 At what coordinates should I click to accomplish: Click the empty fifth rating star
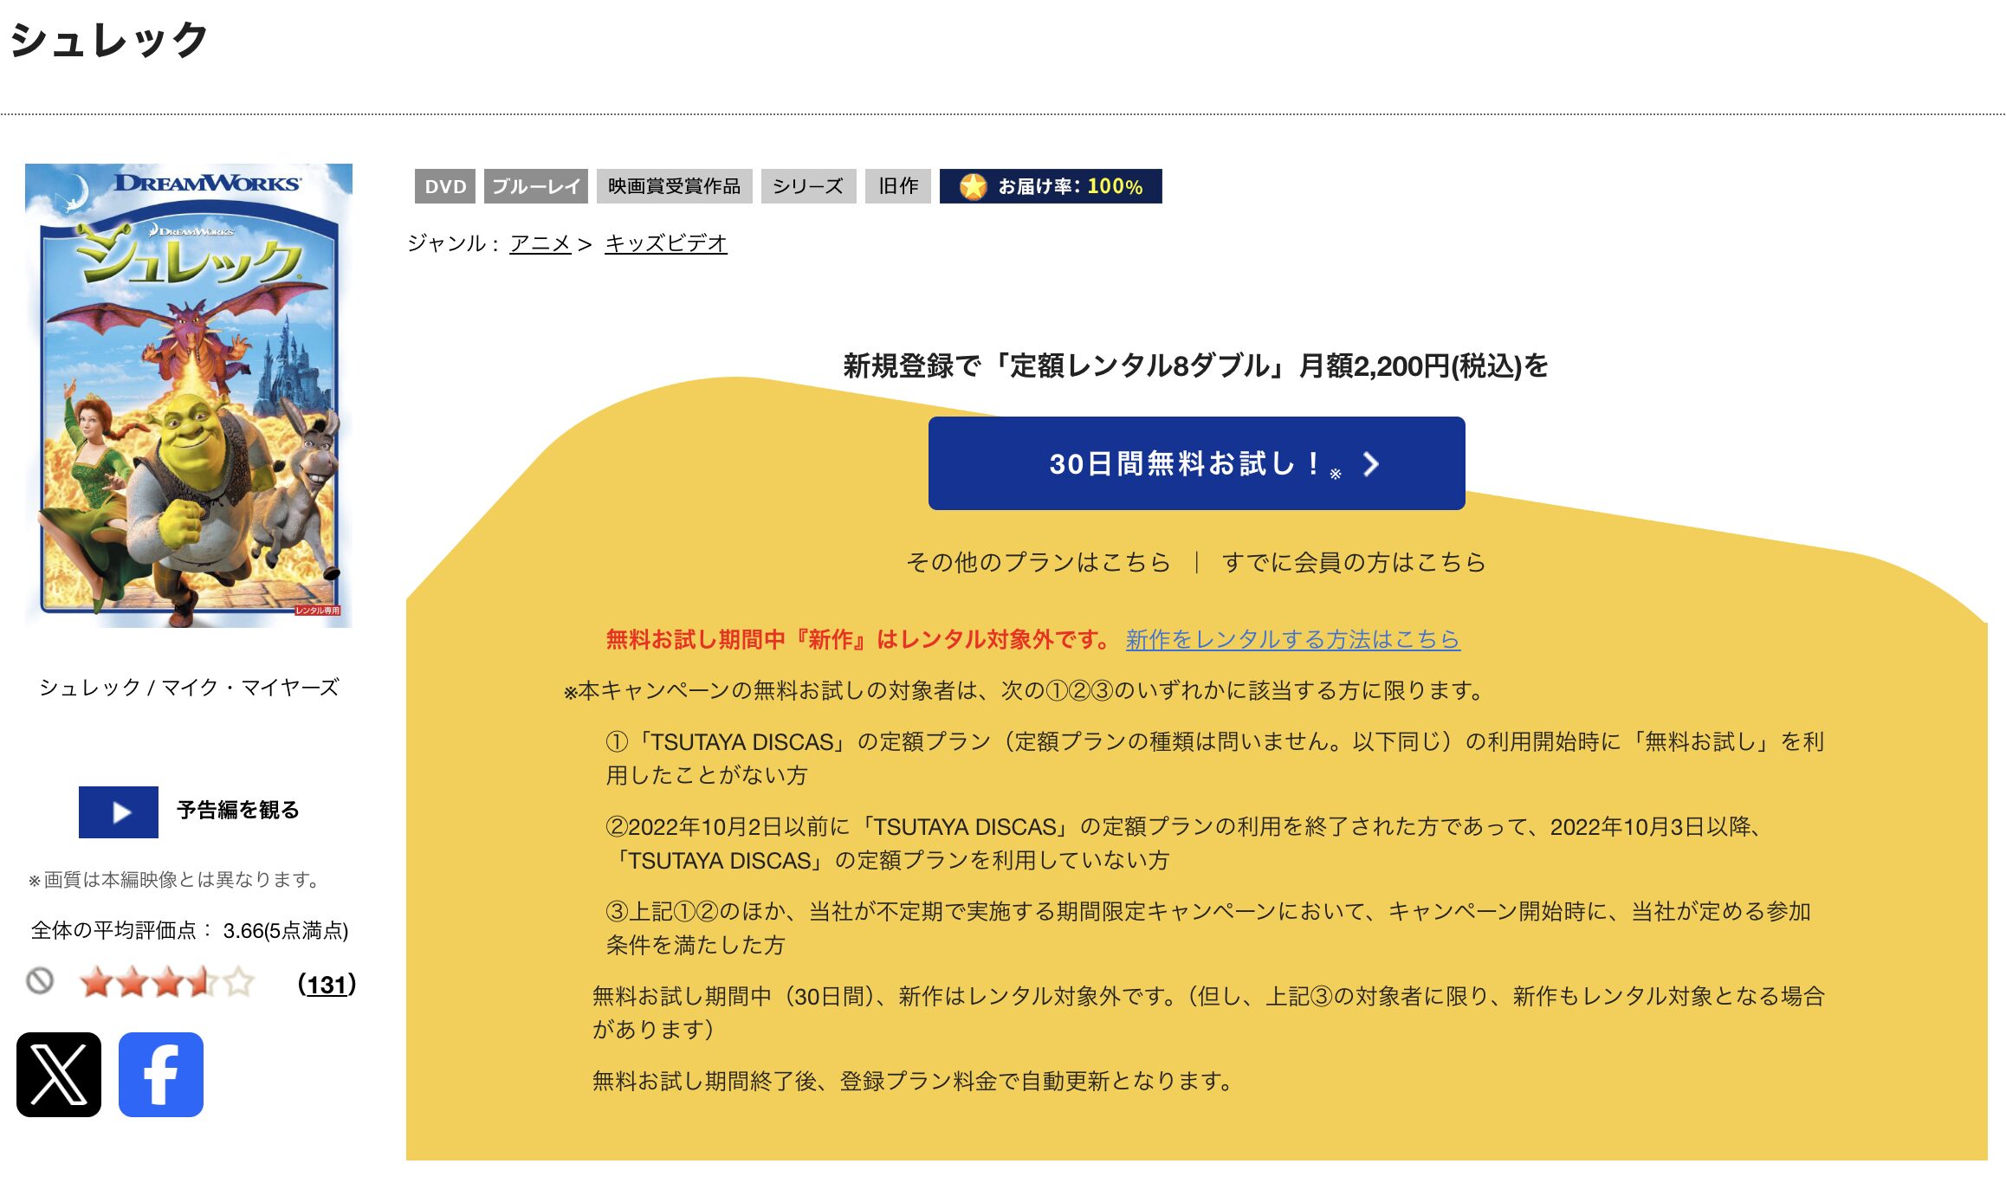(238, 983)
